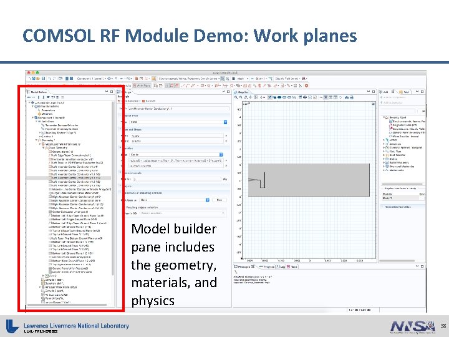Expand the Layers section in Settings
Viewport: 449px width, 337px height.
tap(120, 186)
